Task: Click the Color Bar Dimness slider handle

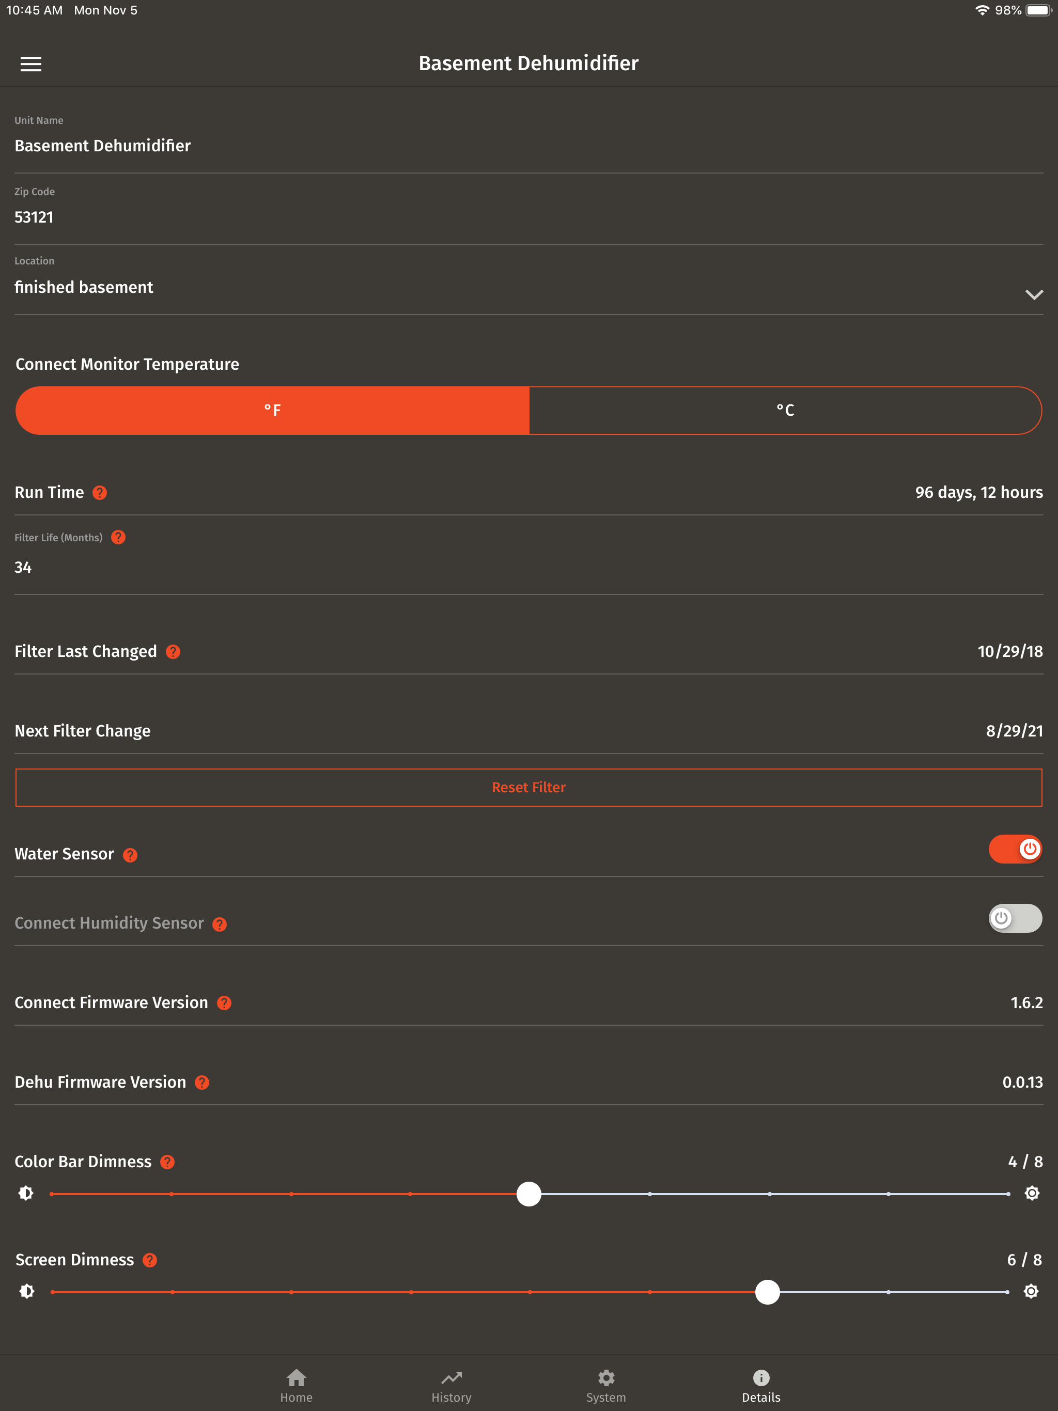Action: point(528,1194)
